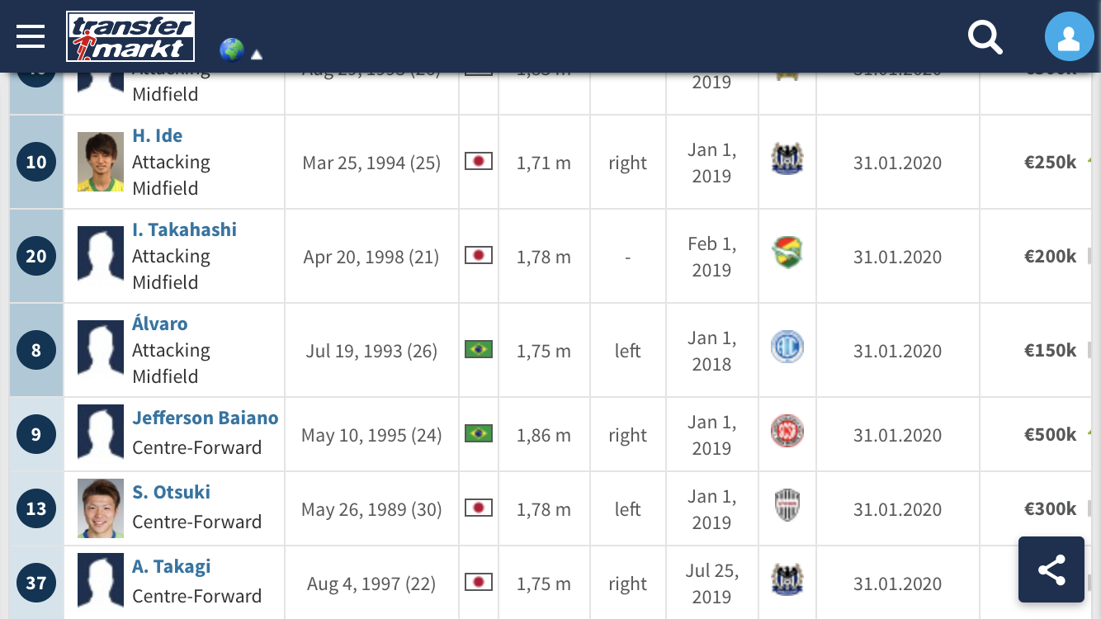This screenshot has height=619, width=1101.
Task: Click the Transfermarkt logo
Action: [130, 36]
